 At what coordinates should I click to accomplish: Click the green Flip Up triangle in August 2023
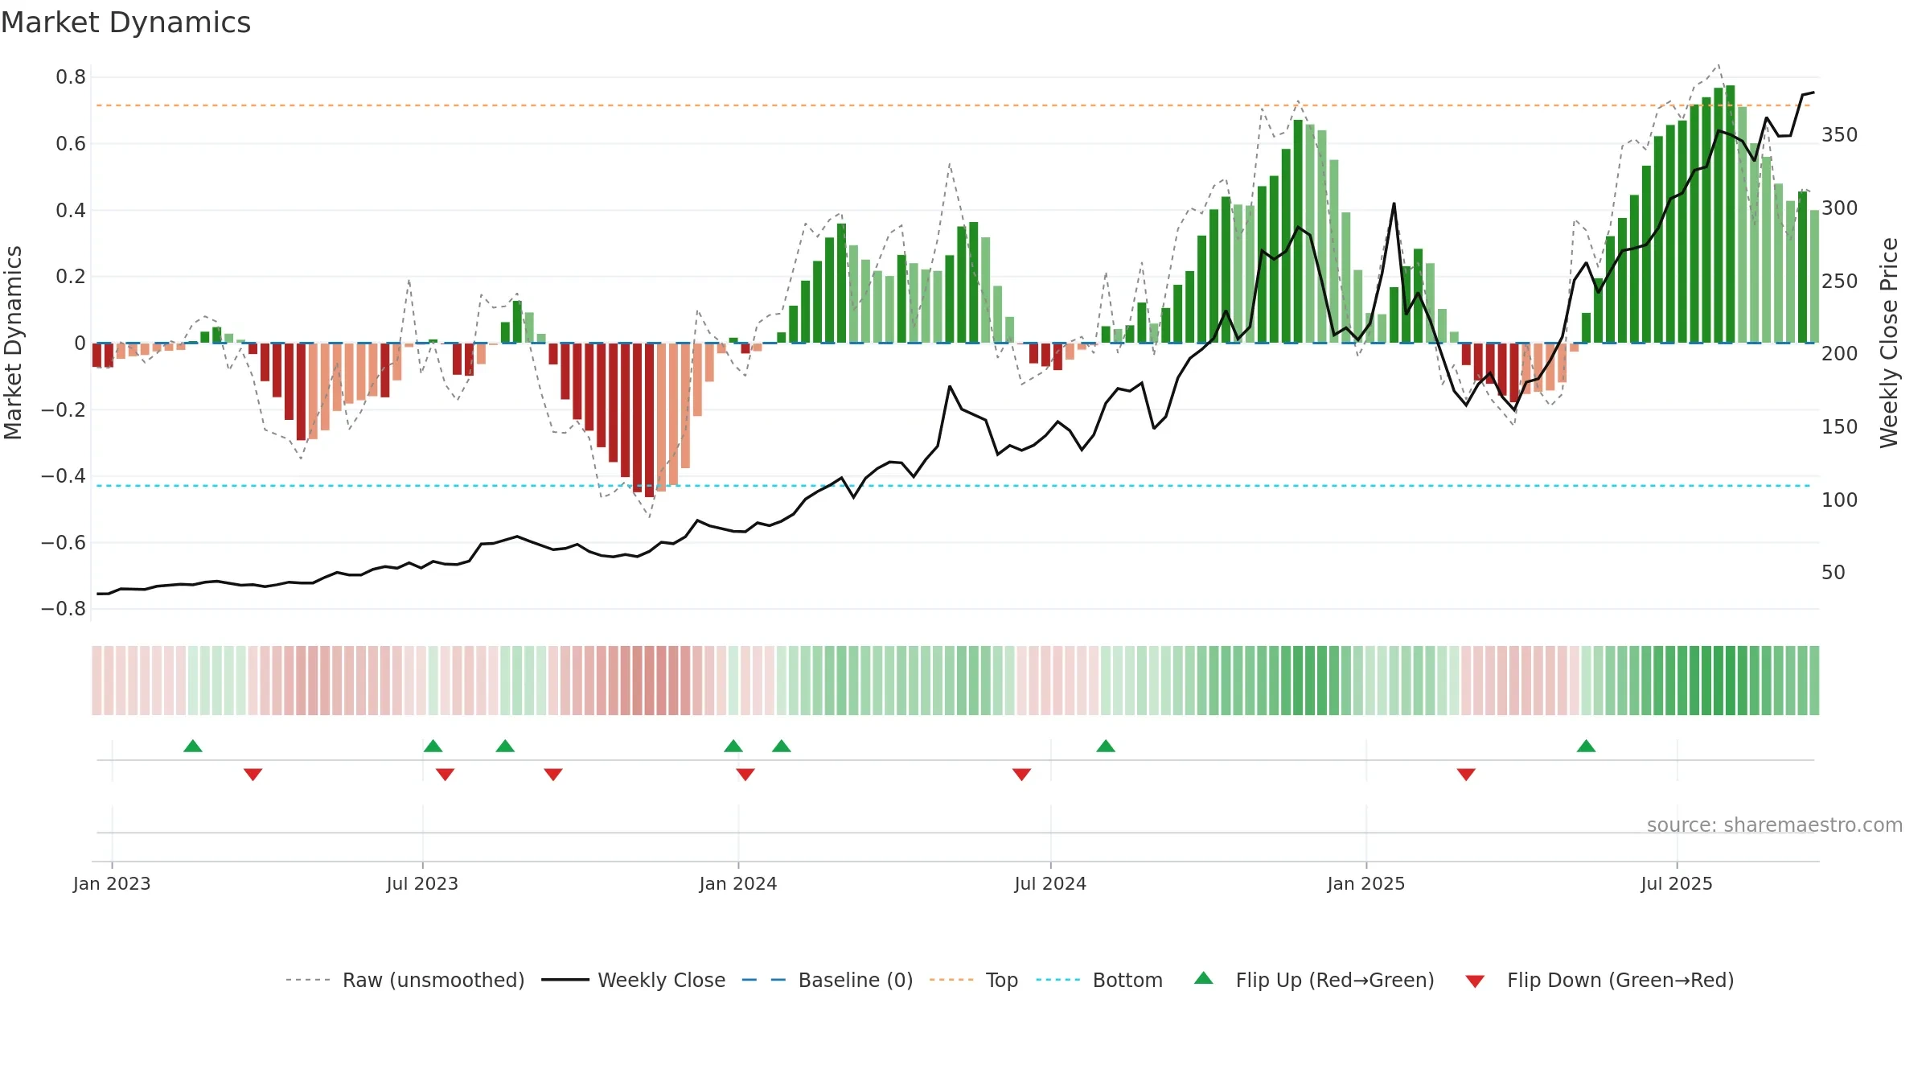(x=505, y=746)
